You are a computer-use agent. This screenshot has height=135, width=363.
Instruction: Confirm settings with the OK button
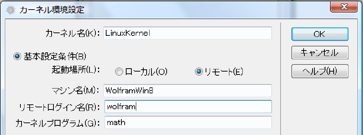point(320,34)
